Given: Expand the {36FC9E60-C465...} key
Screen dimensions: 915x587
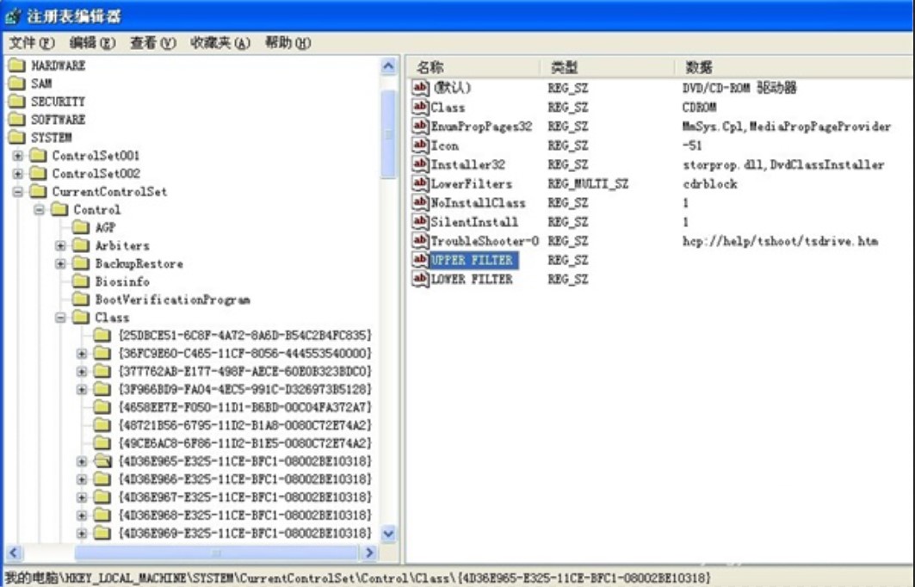Looking at the screenshot, I should [x=82, y=354].
